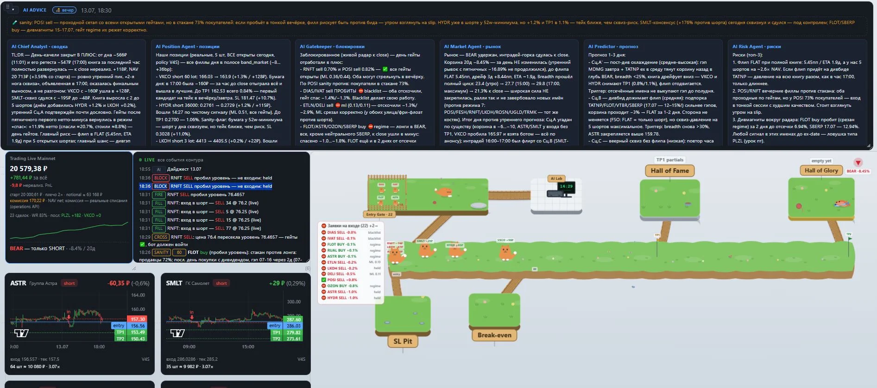Screen dimensions: 877x388
Task: Click the balance value 20 579,38 ₽
Action: point(29,169)
